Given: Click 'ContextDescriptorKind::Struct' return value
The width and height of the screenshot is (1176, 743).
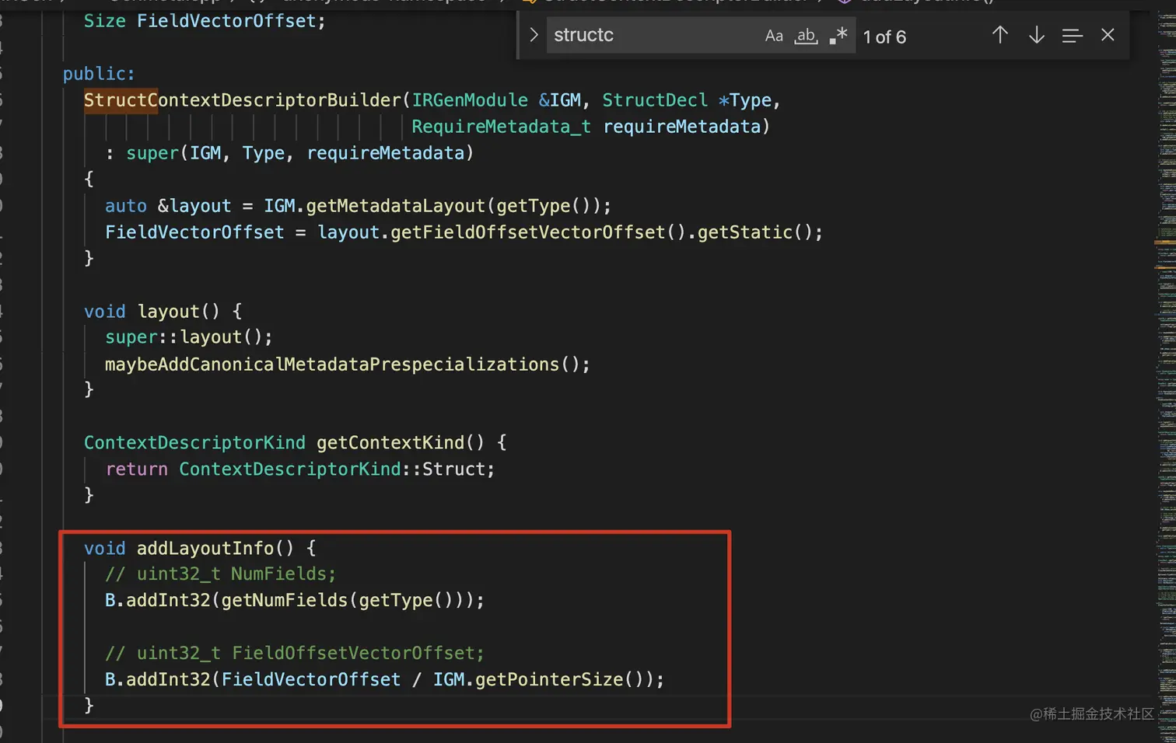Looking at the screenshot, I should click(332, 469).
